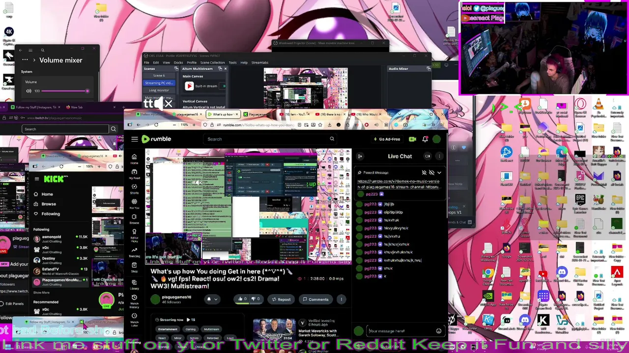
Task: Open Live Chat three-dot options menu
Action: point(439,156)
